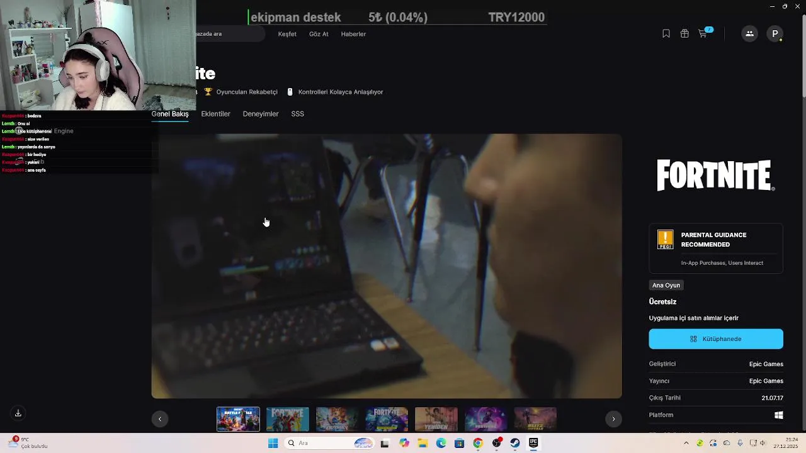The image size is (806, 453).
Task: Open the friends list icon
Action: click(x=749, y=34)
